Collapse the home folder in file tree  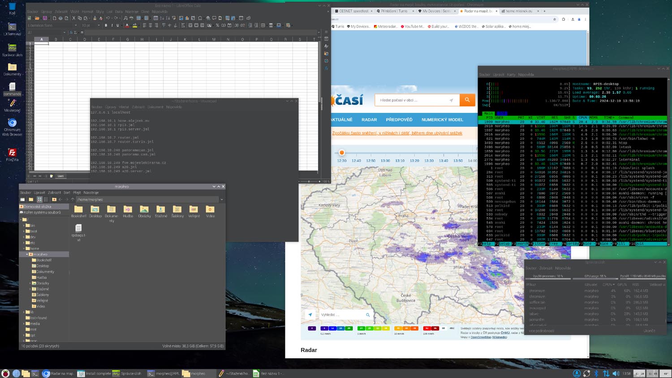tap(24, 249)
